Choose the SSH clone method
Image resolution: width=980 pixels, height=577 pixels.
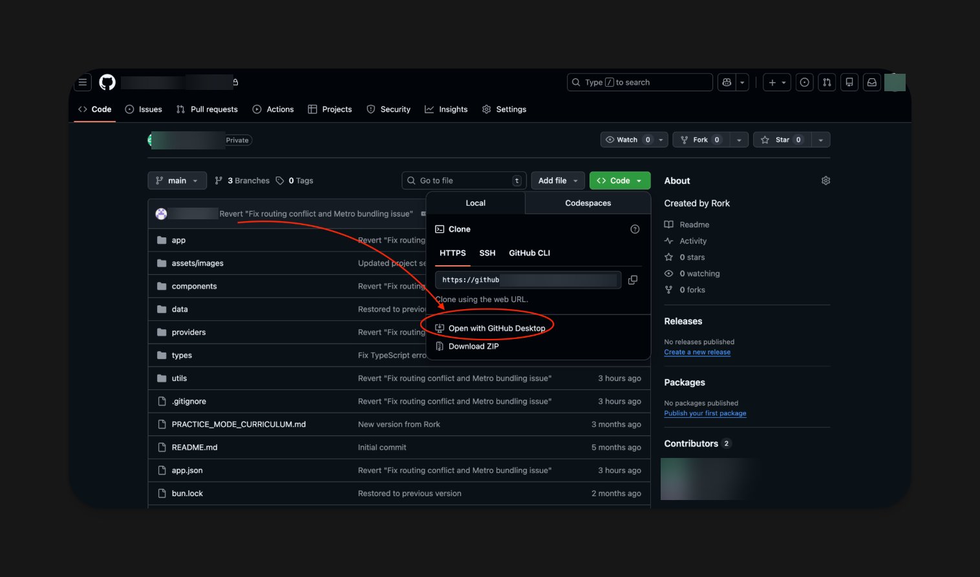coord(487,253)
